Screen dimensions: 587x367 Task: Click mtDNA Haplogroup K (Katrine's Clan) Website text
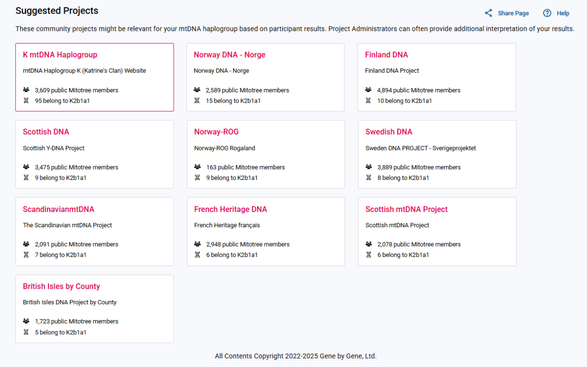pos(85,71)
